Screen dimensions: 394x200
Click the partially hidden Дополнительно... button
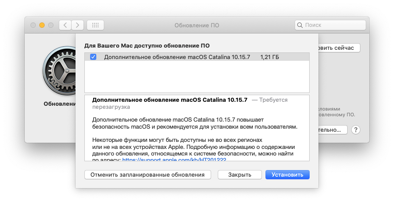click(333, 130)
